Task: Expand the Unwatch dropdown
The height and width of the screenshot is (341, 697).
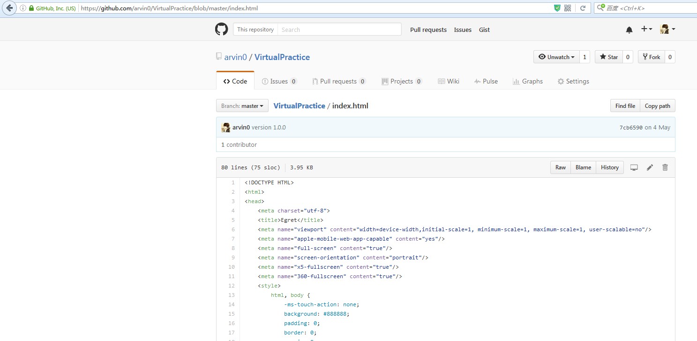Action: pyautogui.click(x=556, y=57)
